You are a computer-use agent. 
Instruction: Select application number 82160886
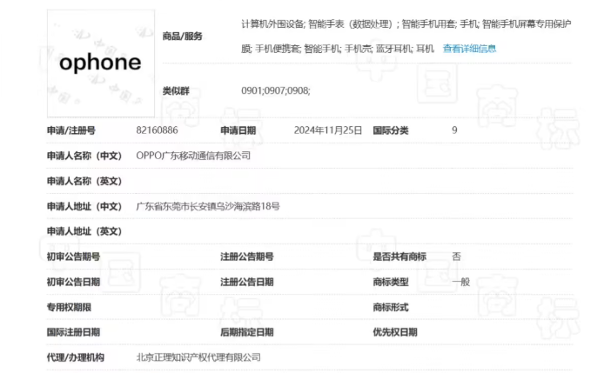(157, 130)
